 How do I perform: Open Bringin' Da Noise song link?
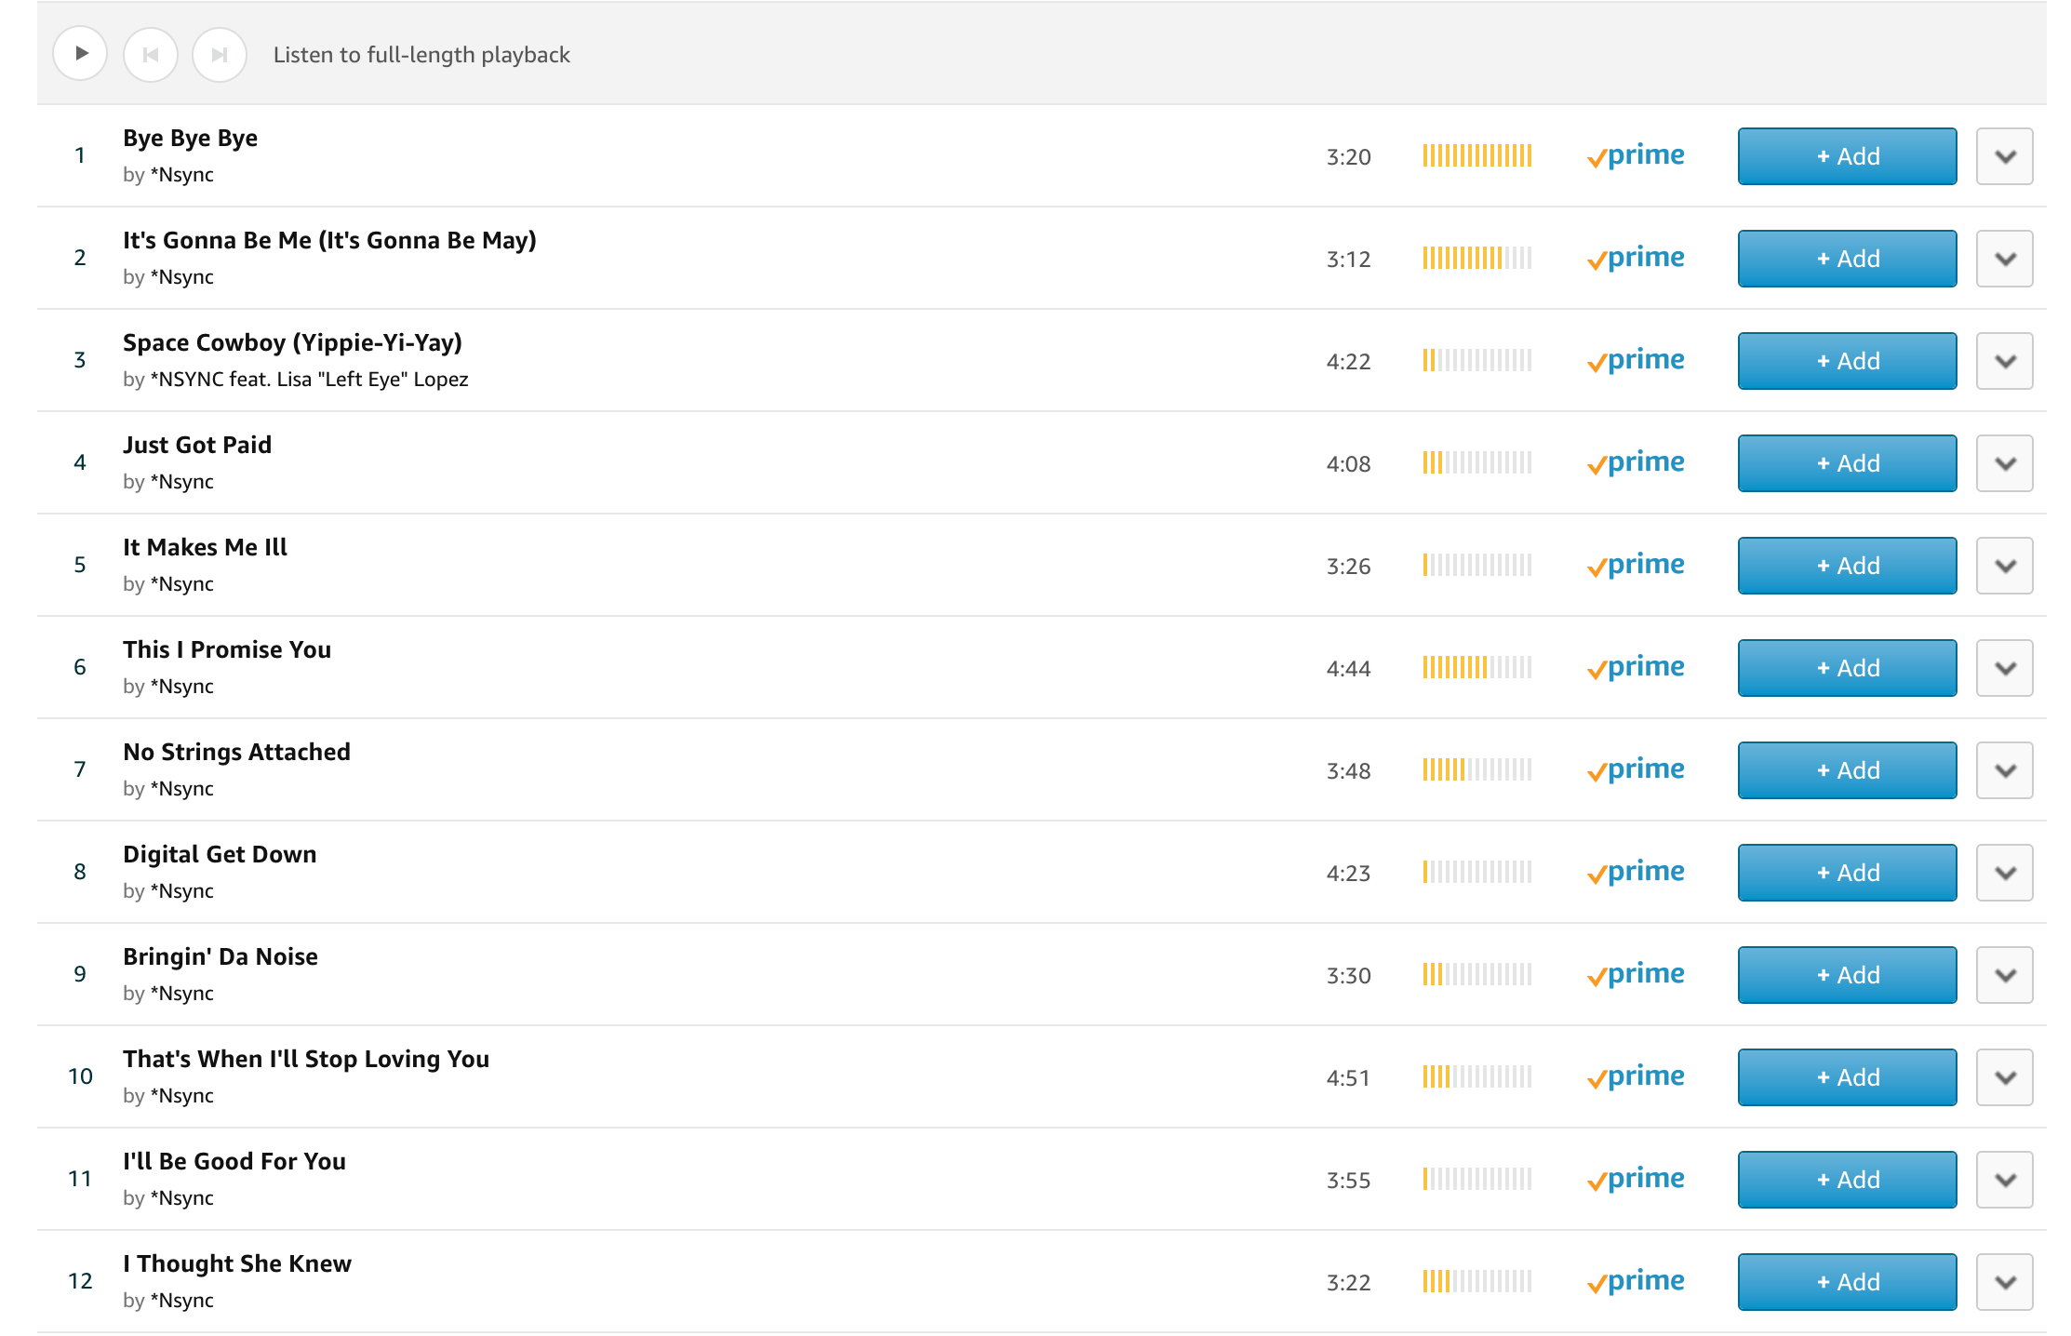pos(220,957)
